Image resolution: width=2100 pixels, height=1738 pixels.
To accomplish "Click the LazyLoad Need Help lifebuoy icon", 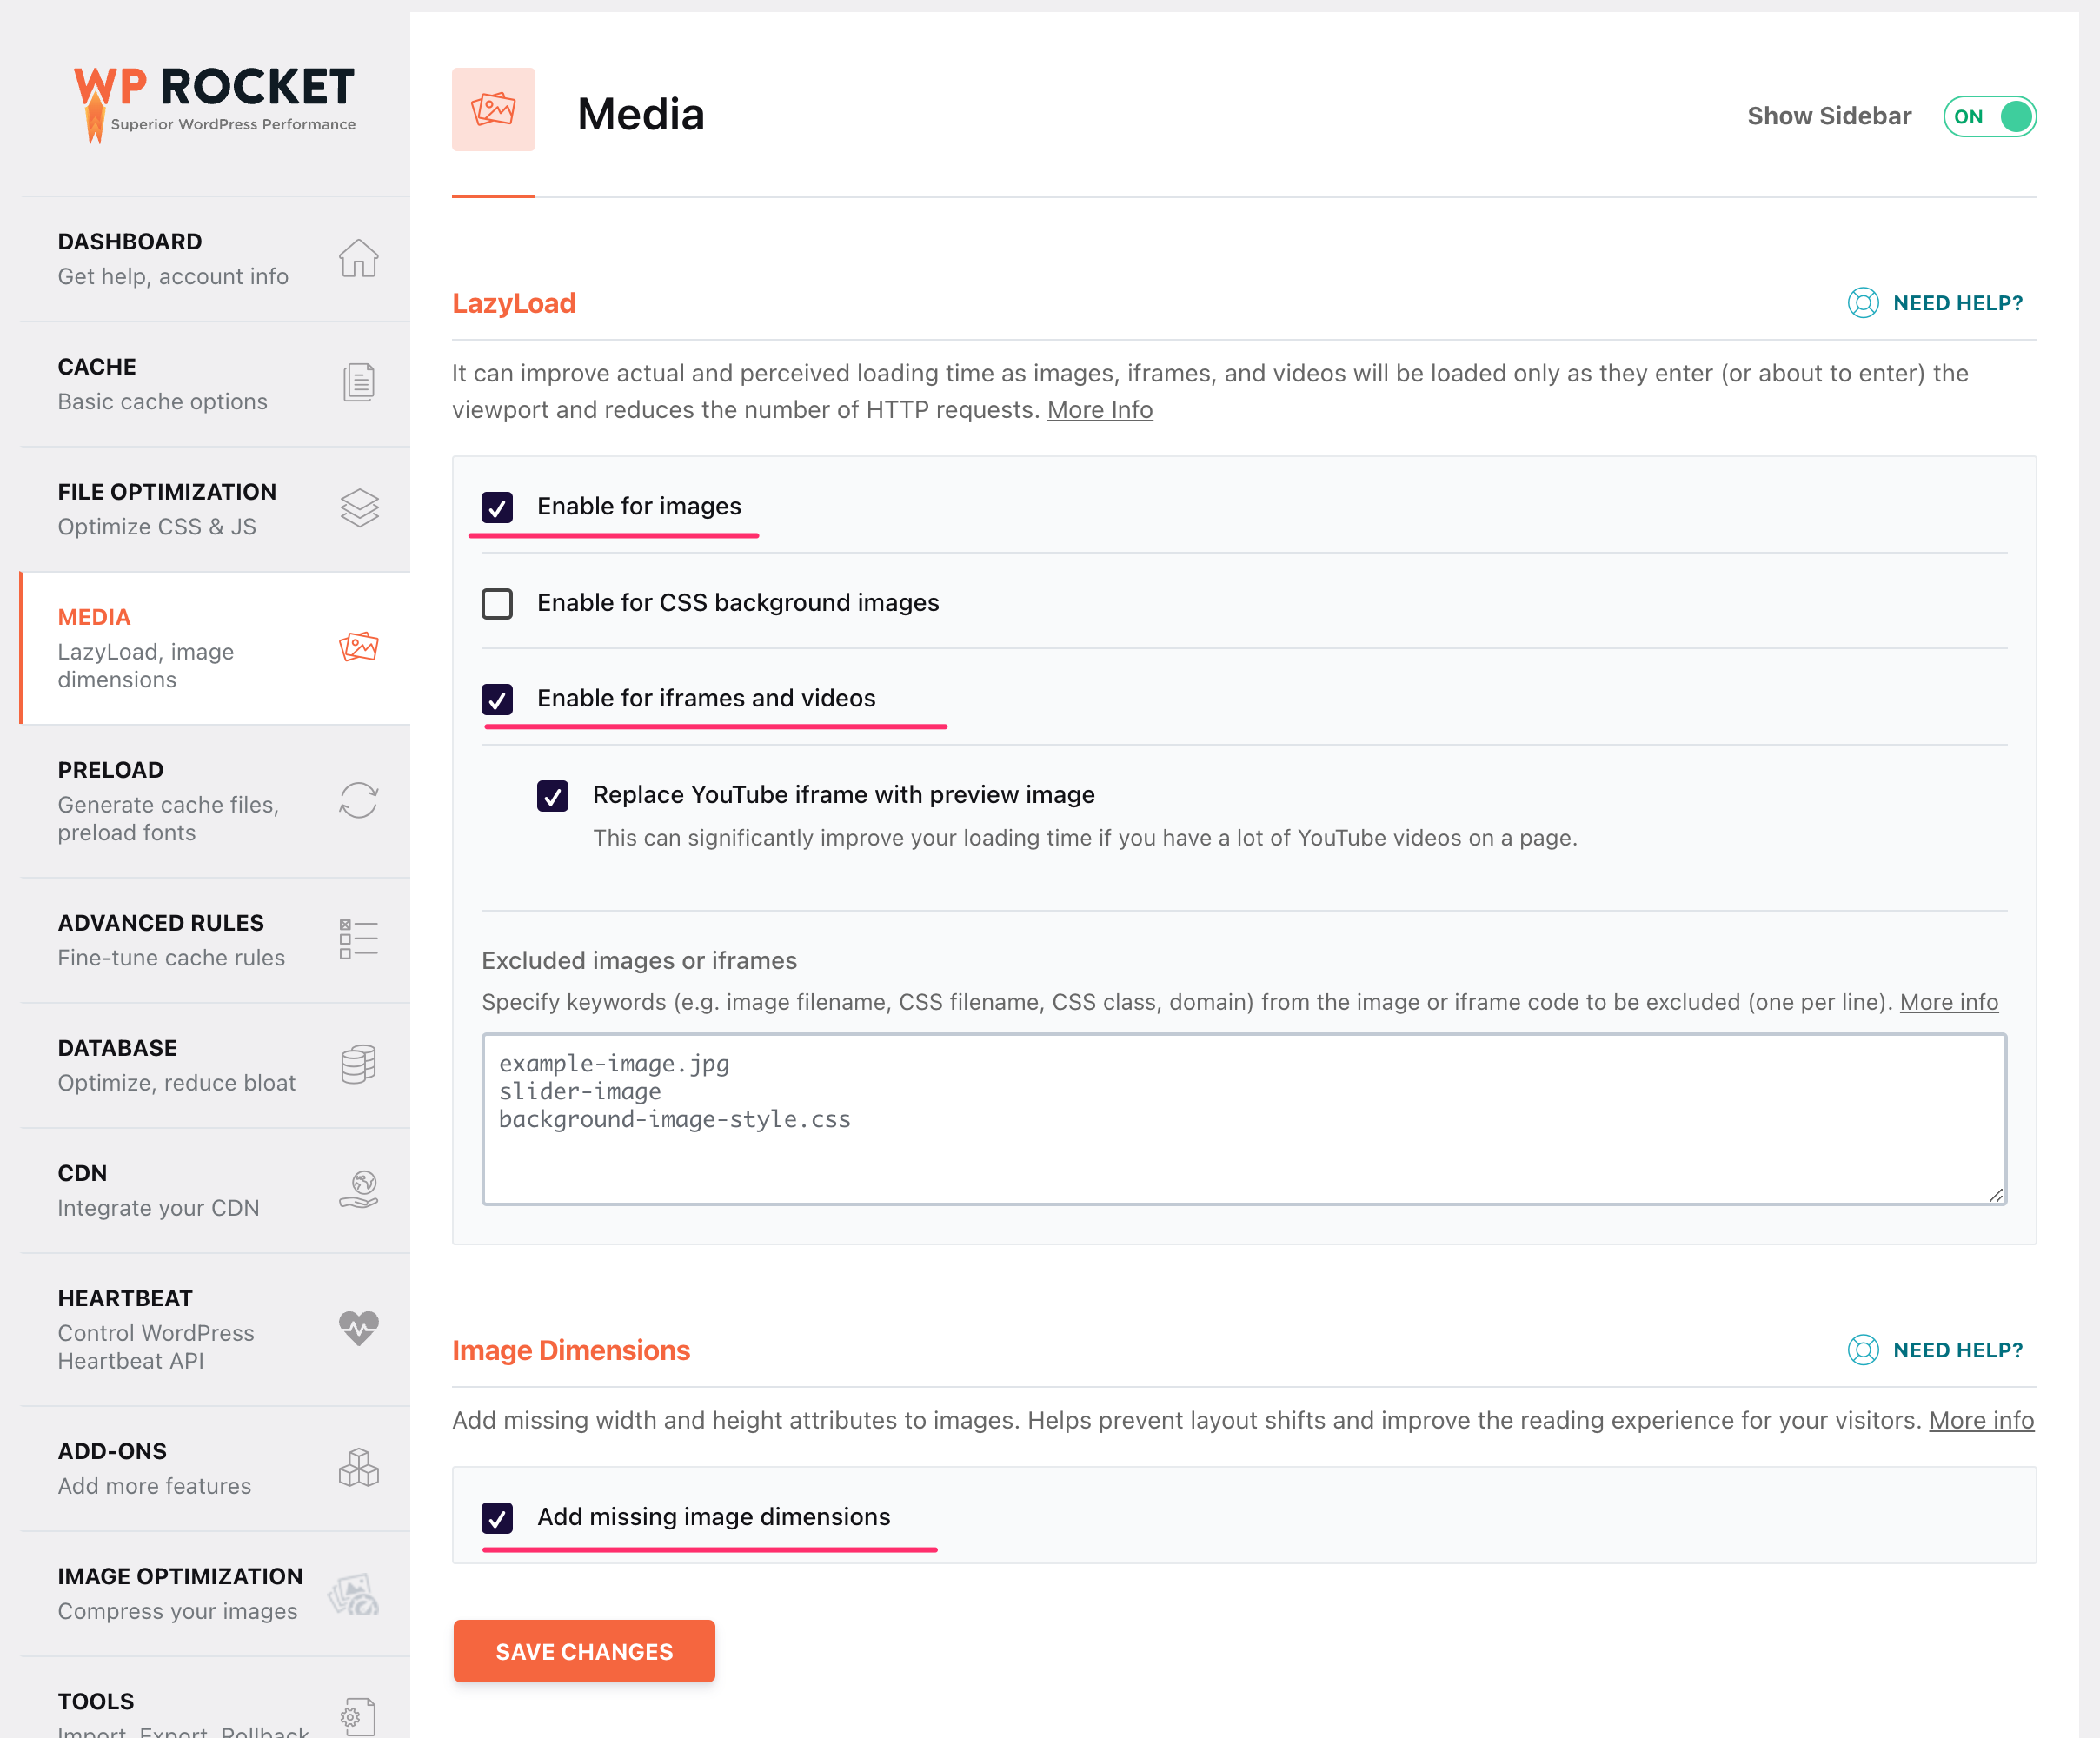I will click(1863, 303).
